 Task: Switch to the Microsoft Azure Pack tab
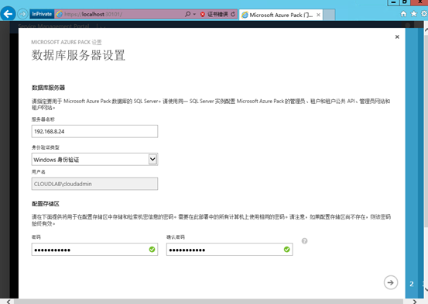281,15
